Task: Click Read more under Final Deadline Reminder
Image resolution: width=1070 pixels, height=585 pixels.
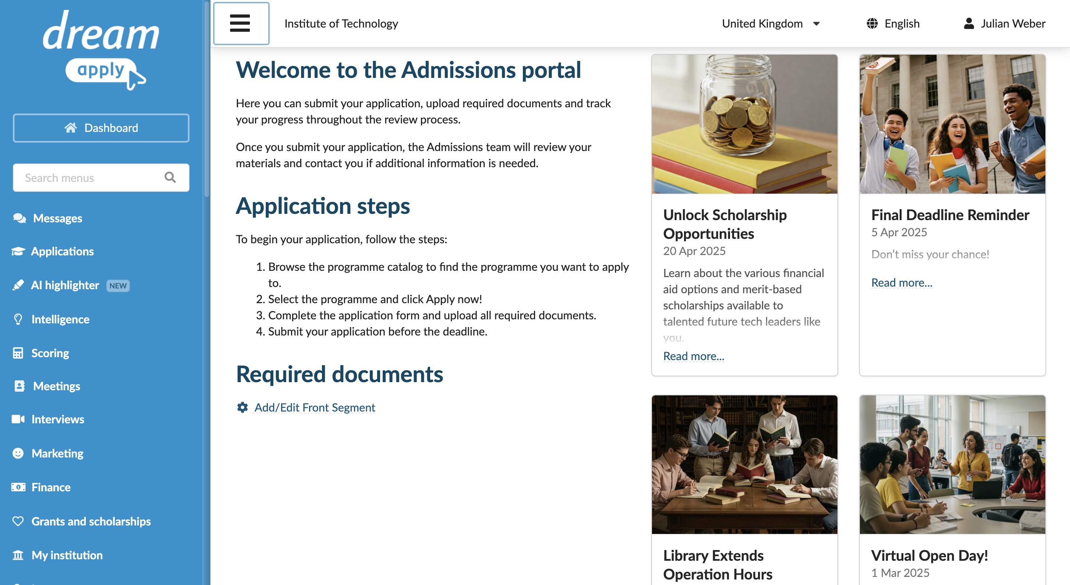Action: (902, 283)
